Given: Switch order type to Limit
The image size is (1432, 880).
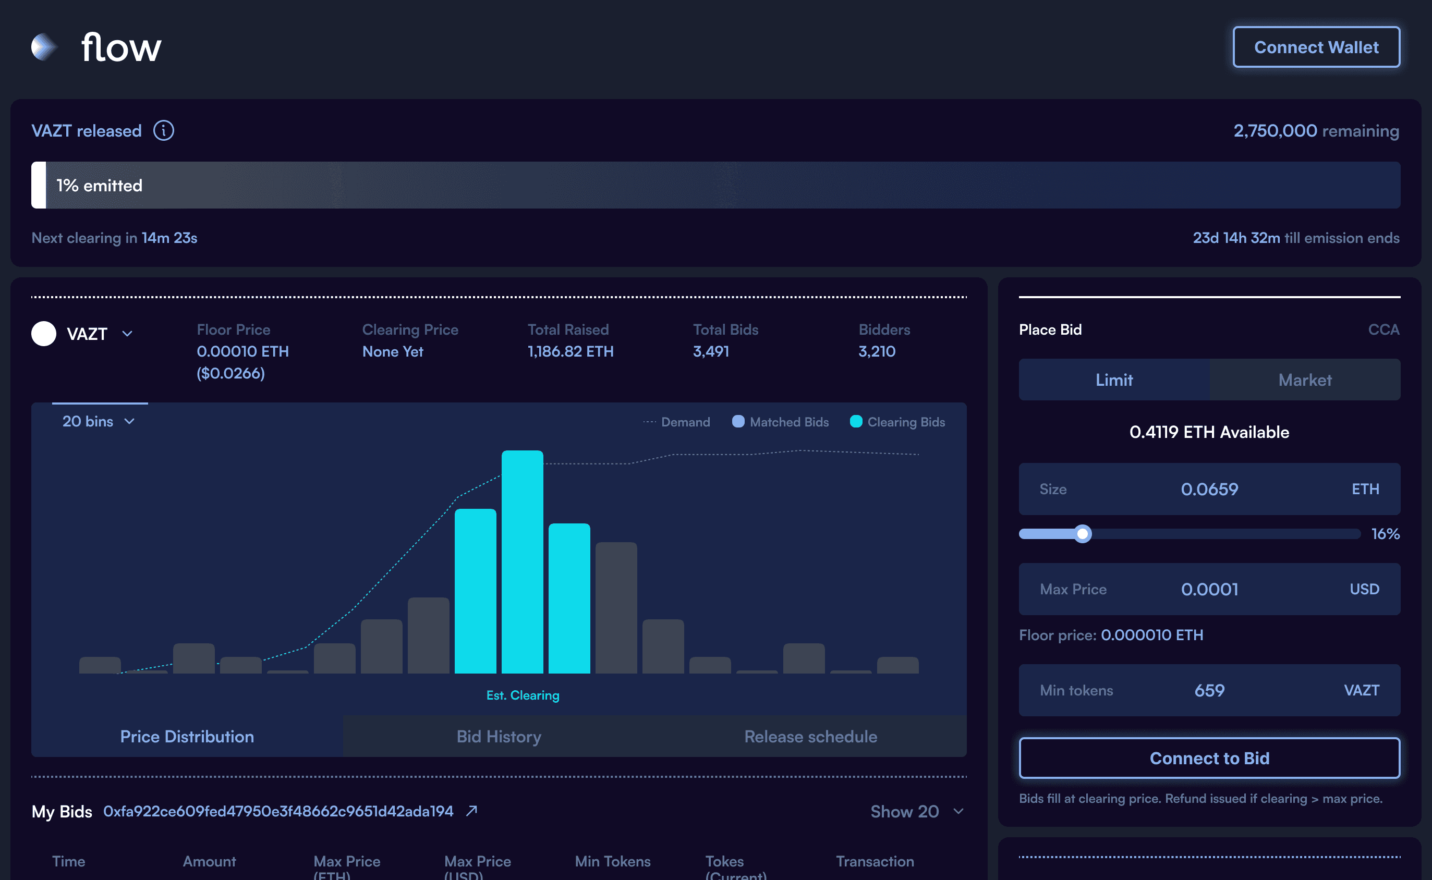Looking at the screenshot, I should click(x=1113, y=380).
